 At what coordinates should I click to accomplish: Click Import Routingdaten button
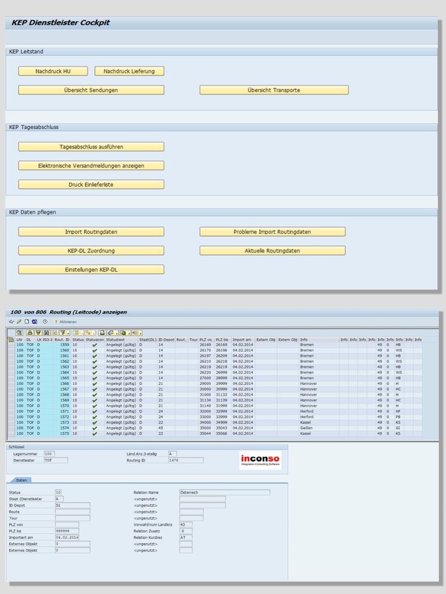click(x=91, y=231)
